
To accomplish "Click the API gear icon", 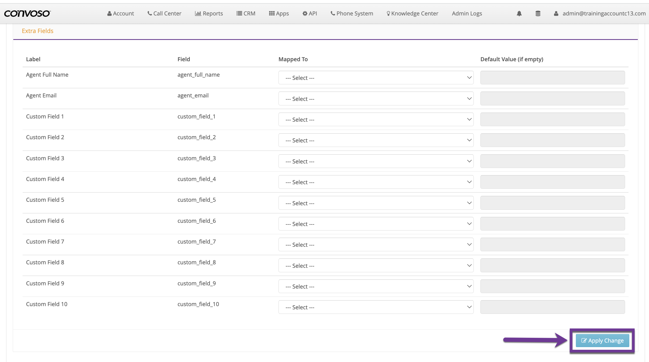I will [305, 13].
